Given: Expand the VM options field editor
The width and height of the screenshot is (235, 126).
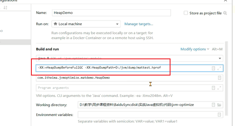Looking at the screenshot, I should 219,68.
